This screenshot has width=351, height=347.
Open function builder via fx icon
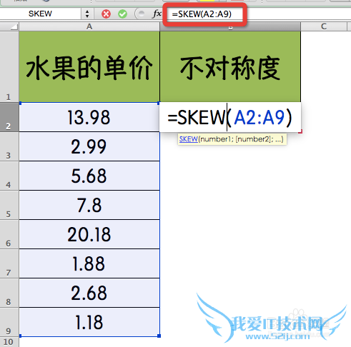pyautogui.click(x=157, y=14)
